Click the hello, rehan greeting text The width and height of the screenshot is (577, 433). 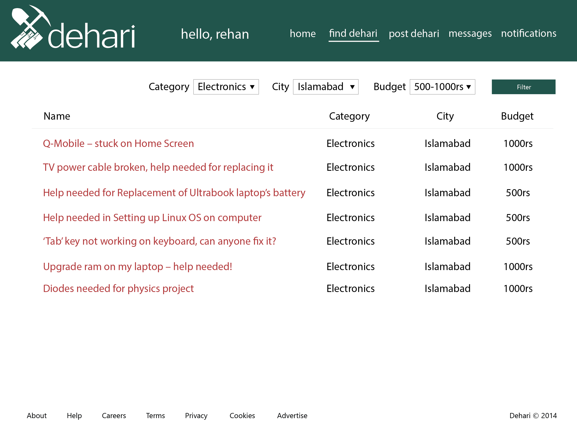coord(215,34)
